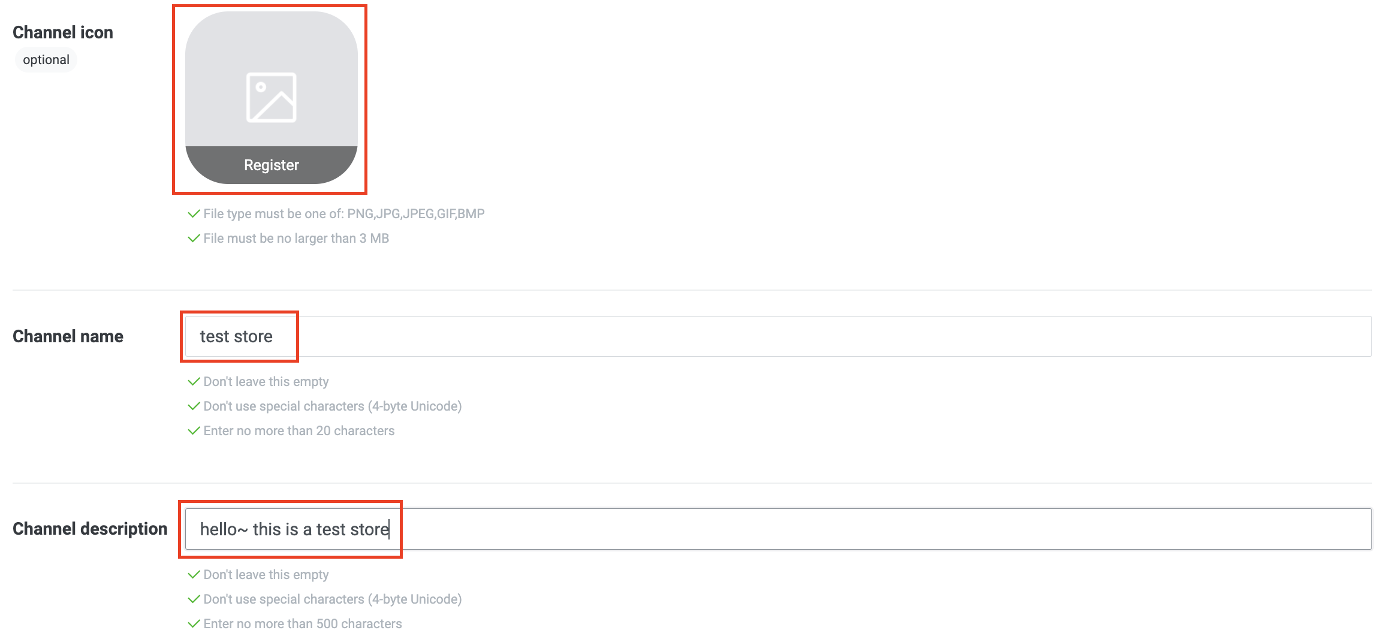Image resolution: width=1399 pixels, height=639 pixels.
Task: Click the 'File type must be one of' text
Action: point(344,214)
